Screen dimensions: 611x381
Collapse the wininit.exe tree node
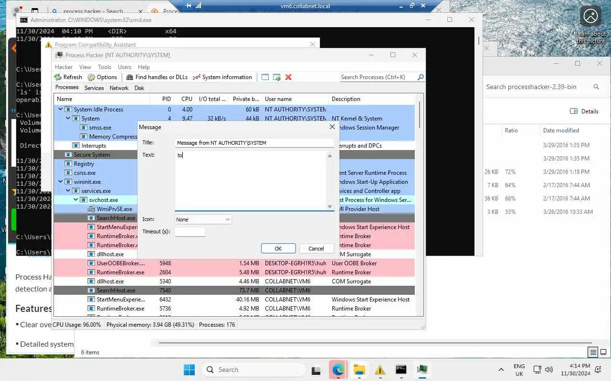point(60,182)
